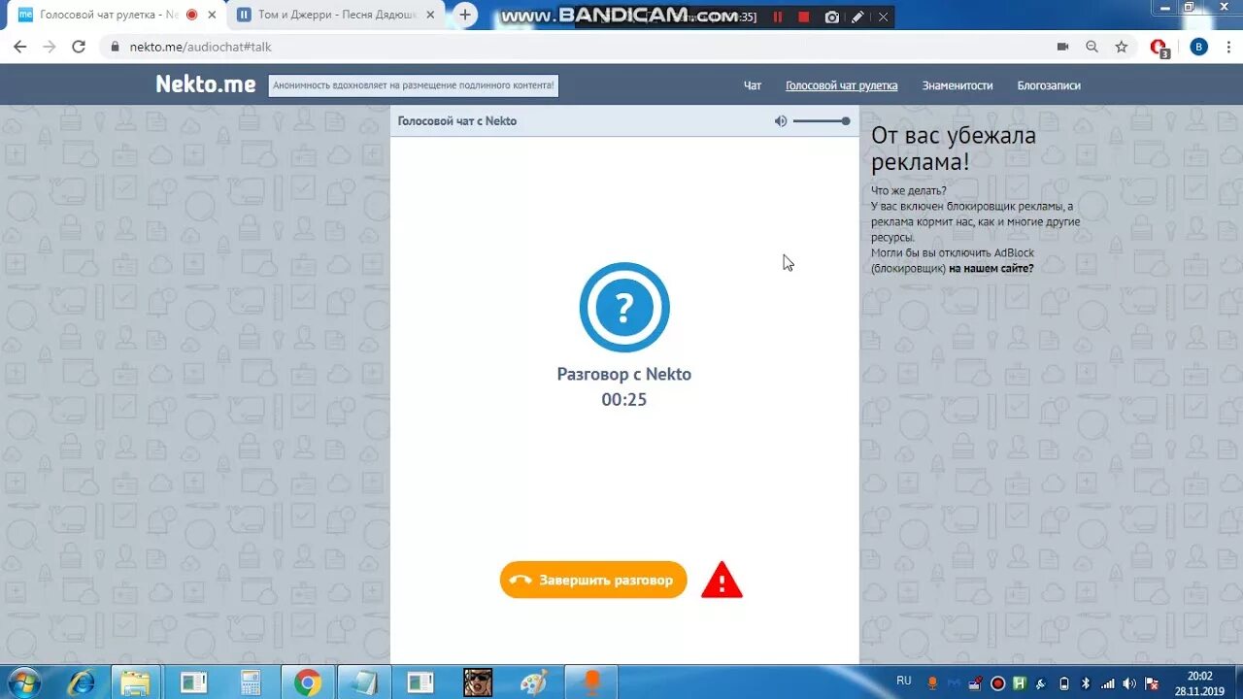Viewport: 1243px width, 699px height.
Task: Close the Том и Джерри tab
Action: tap(432, 15)
